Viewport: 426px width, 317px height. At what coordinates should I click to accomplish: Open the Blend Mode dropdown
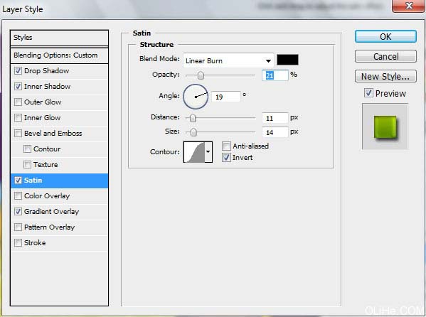coord(228,60)
